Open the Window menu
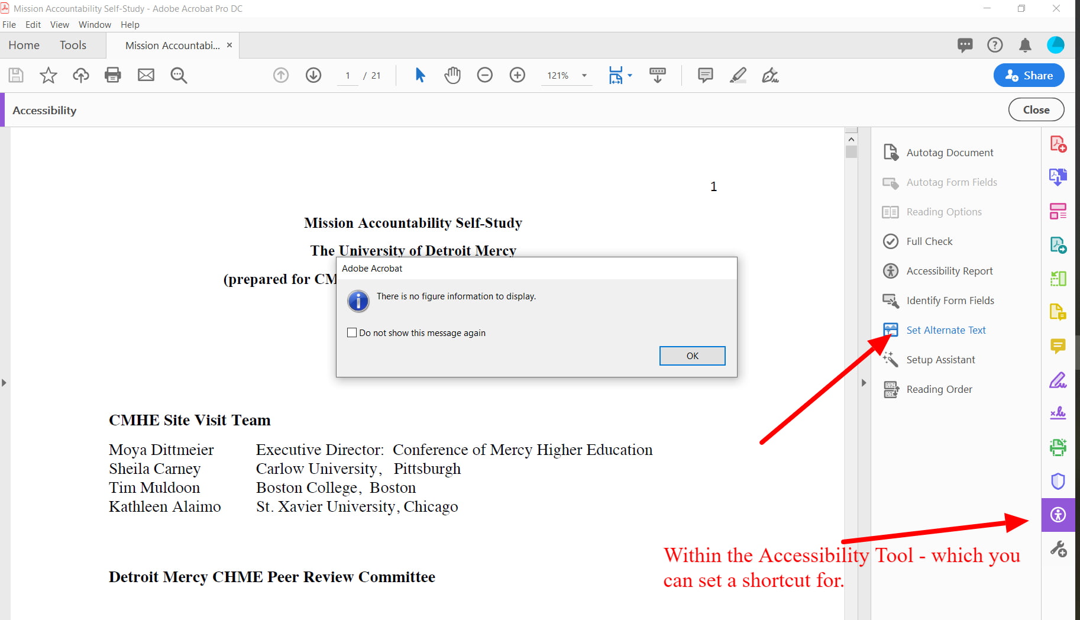The height and width of the screenshot is (620, 1080). [x=95, y=24]
